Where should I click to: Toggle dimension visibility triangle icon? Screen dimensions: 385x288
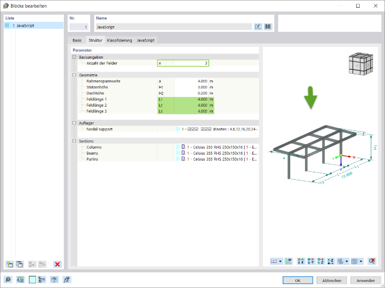coord(289,261)
